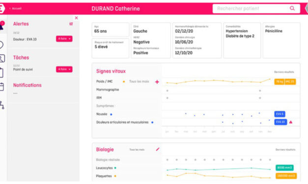
Task: Toggle the Plaquettes orange legend dot
Action: point(115,176)
